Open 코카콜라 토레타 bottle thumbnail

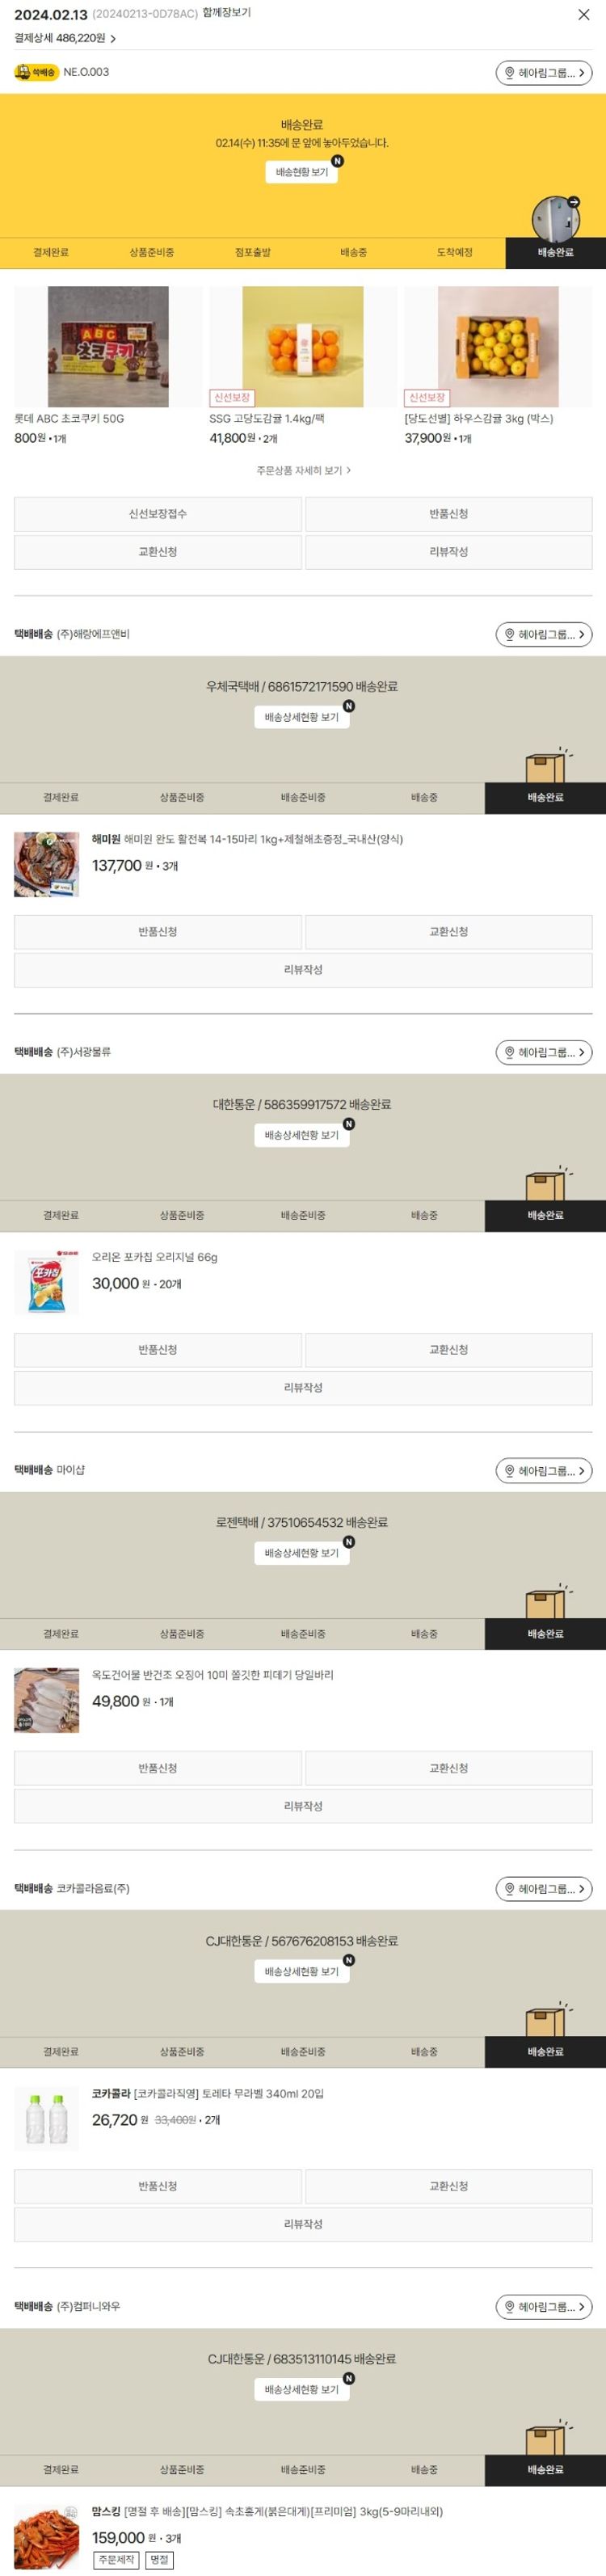(x=47, y=2118)
